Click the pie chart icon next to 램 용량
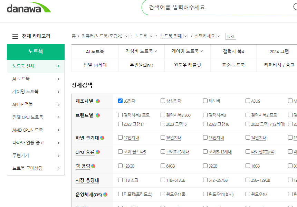The height and width of the screenshot is (207, 297). [93, 166]
